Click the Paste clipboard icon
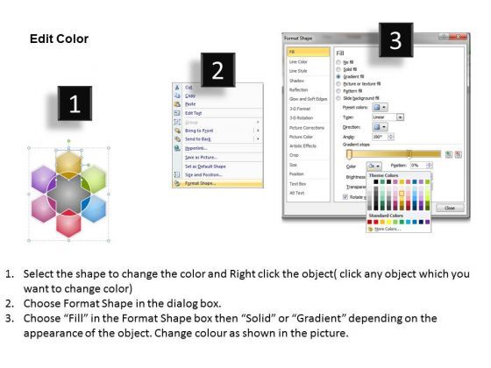Viewport: 491px width, 368px height. [177, 104]
